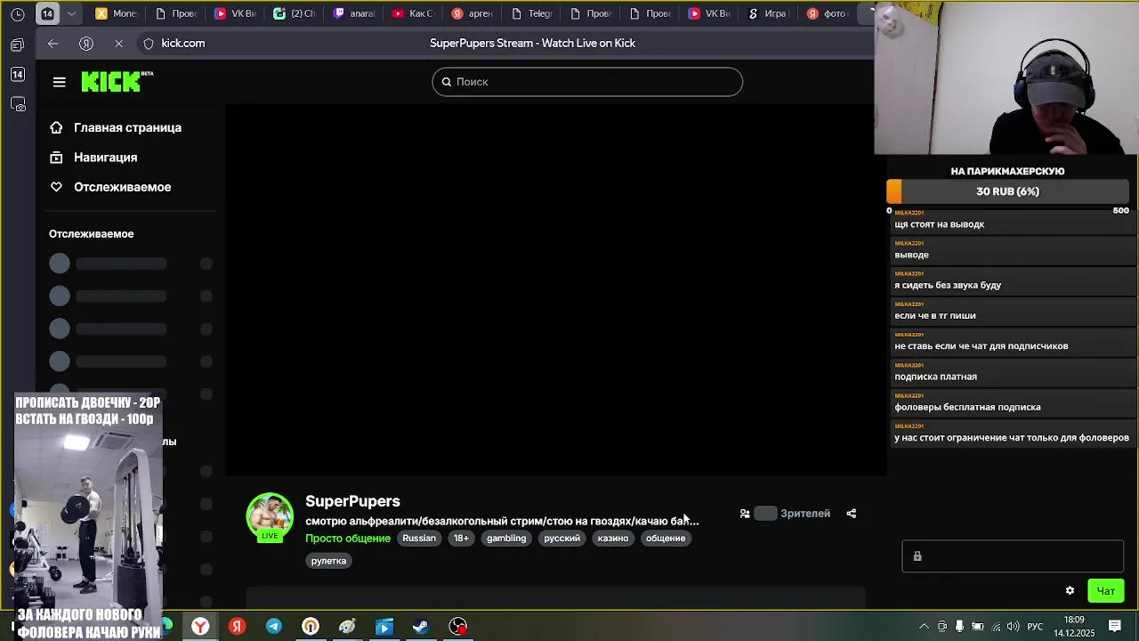The height and width of the screenshot is (641, 1139).
Task: Click chat message 'подписка платная'
Action: tap(935, 377)
